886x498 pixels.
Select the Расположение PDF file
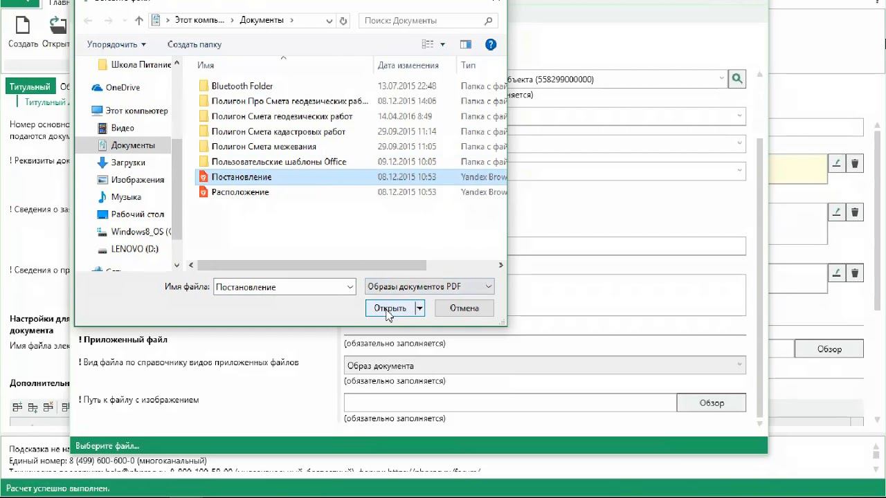click(239, 192)
